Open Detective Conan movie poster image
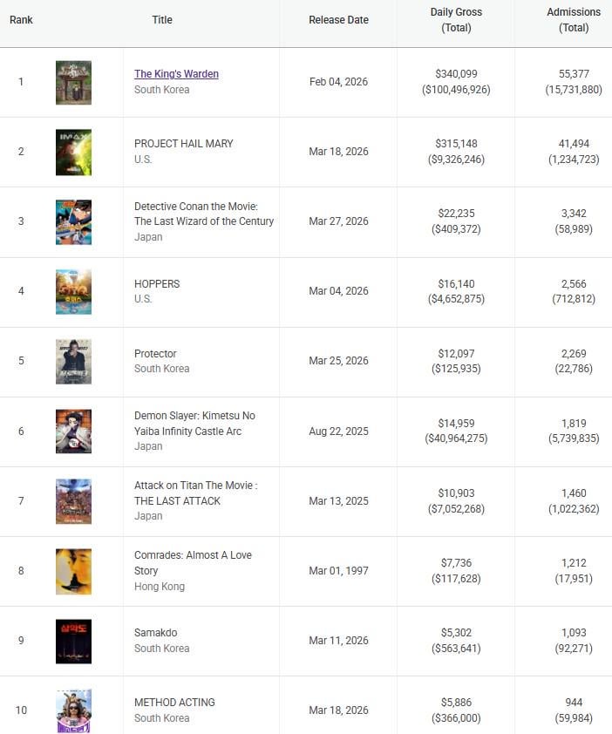 click(73, 222)
